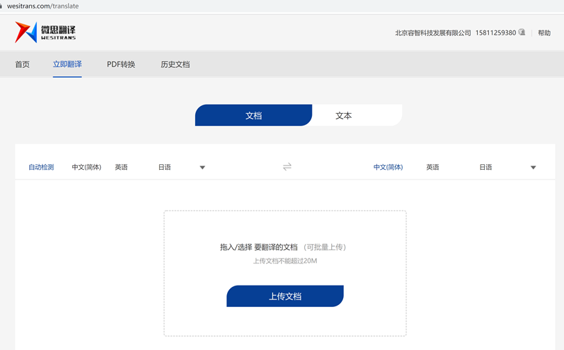Image resolution: width=564 pixels, height=350 pixels.
Task: Expand the source language dropdown arrow
Action: [x=202, y=168]
